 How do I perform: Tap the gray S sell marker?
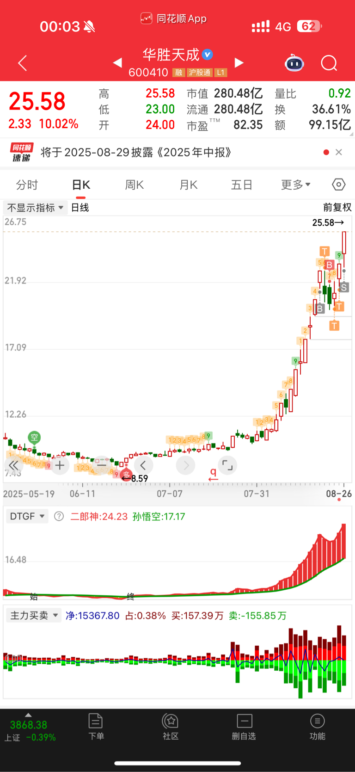click(343, 288)
